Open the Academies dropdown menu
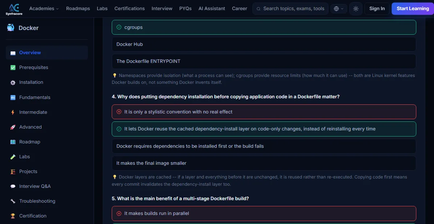The image size is (434, 224). (x=44, y=9)
